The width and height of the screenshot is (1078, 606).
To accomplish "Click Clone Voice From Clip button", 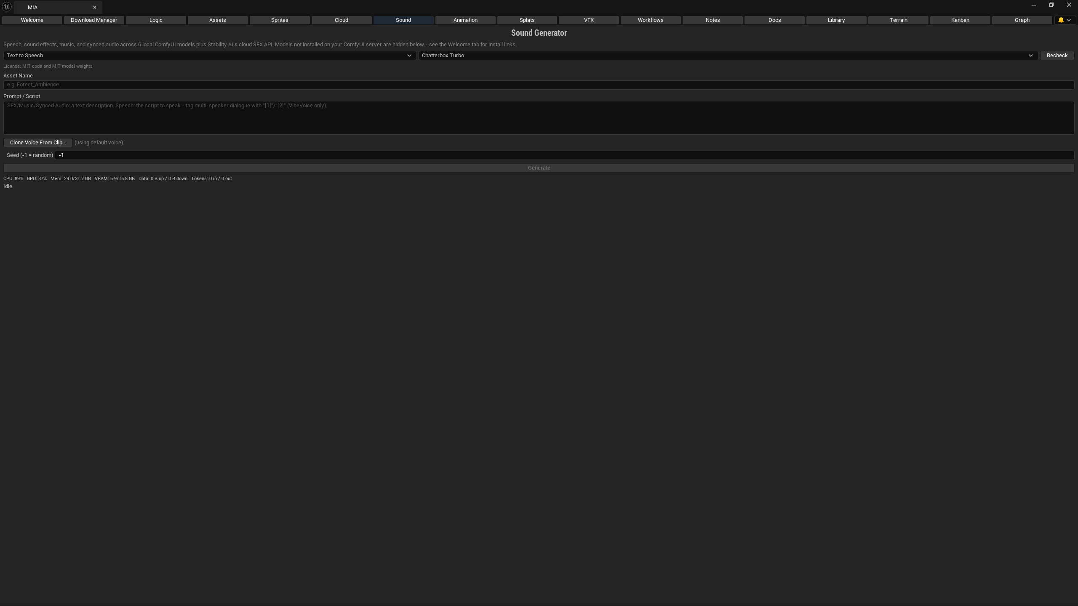I will click(x=38, y=143).
